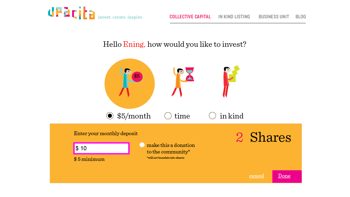Open the In Kind Listing tab
This screenshot has height=197, width=350.
[234, 17]
